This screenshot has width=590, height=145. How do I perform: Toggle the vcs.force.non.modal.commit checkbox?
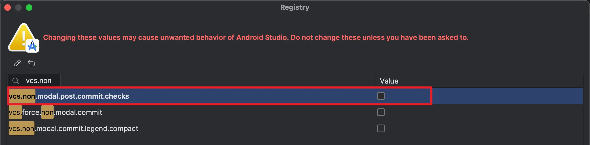tap(381, 112)
